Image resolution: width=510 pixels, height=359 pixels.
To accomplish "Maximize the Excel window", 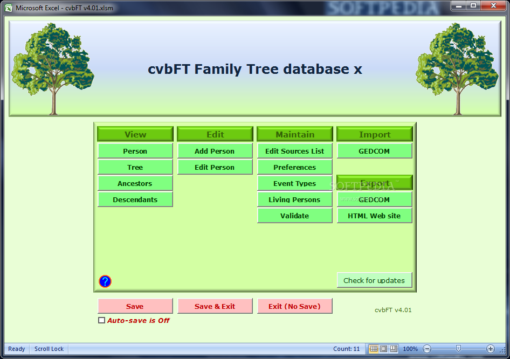I will tap(473, 6).
